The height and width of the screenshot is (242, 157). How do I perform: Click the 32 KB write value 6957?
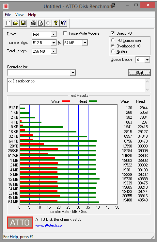pos(128,136)
